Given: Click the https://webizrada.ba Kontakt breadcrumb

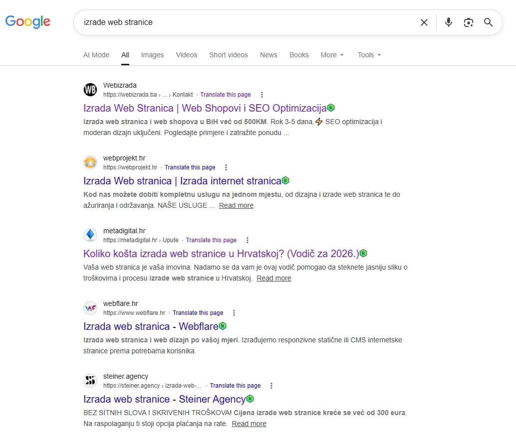Looking at the screenshot, I should 148,95.
